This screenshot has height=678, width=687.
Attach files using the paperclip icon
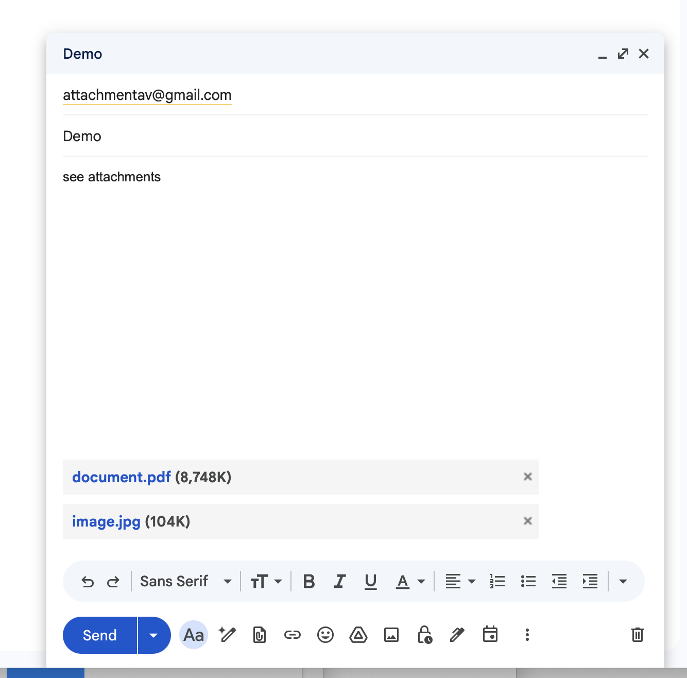[x=259, y=635]
